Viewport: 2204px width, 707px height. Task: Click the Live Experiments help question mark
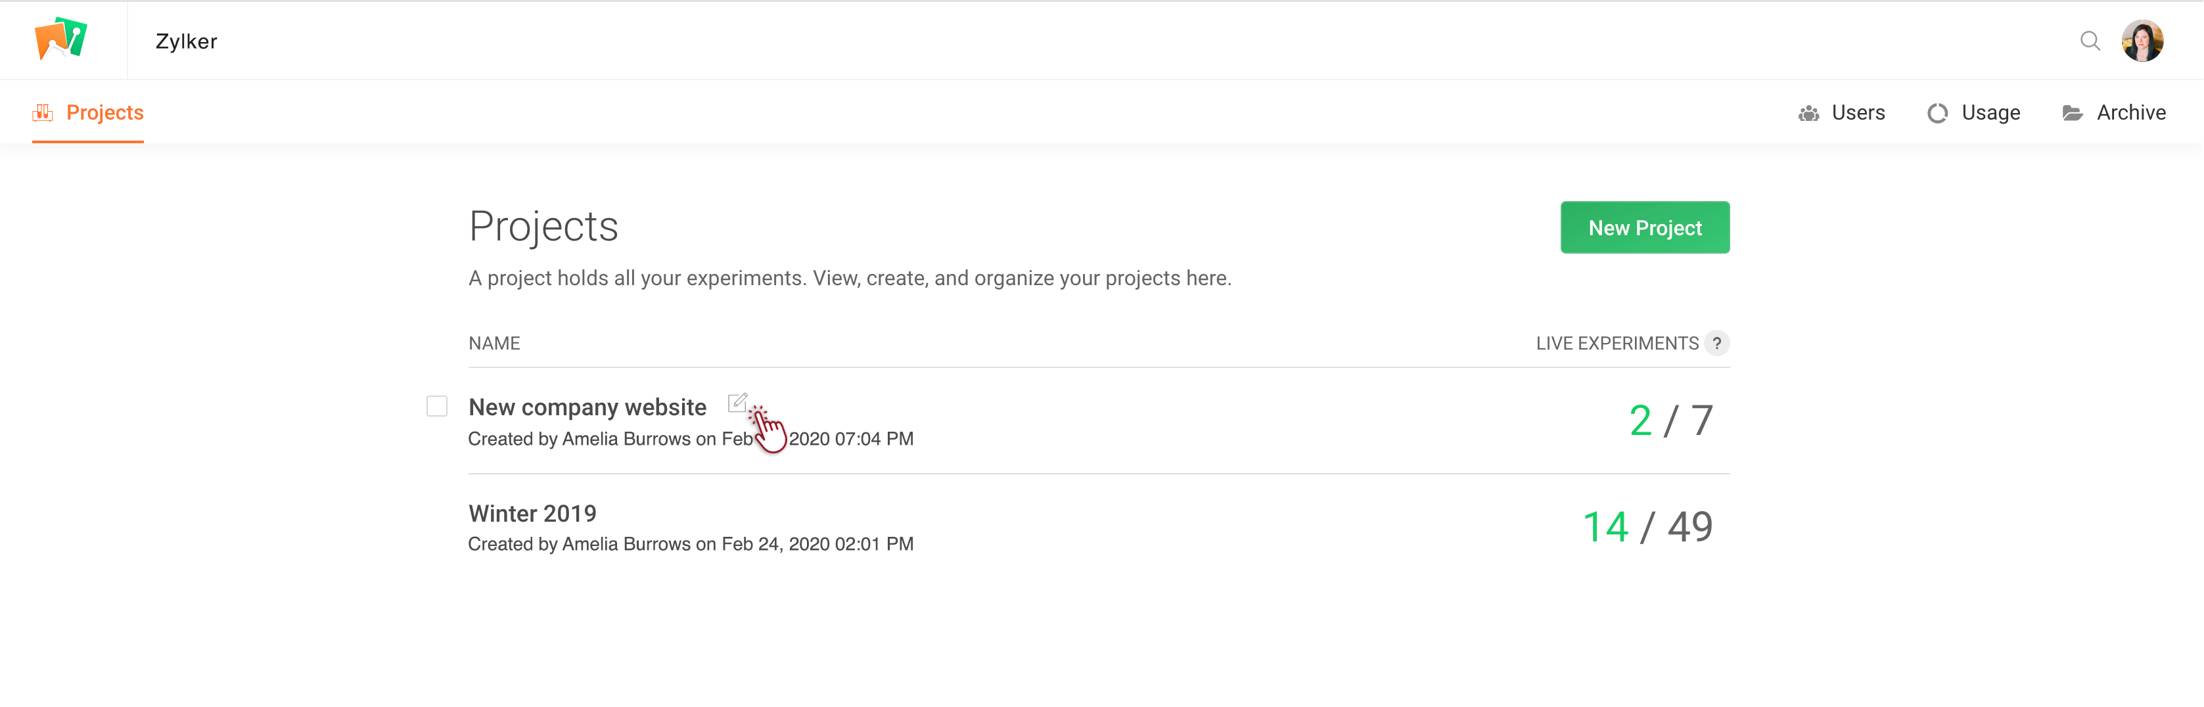[x=1716, y=343]
